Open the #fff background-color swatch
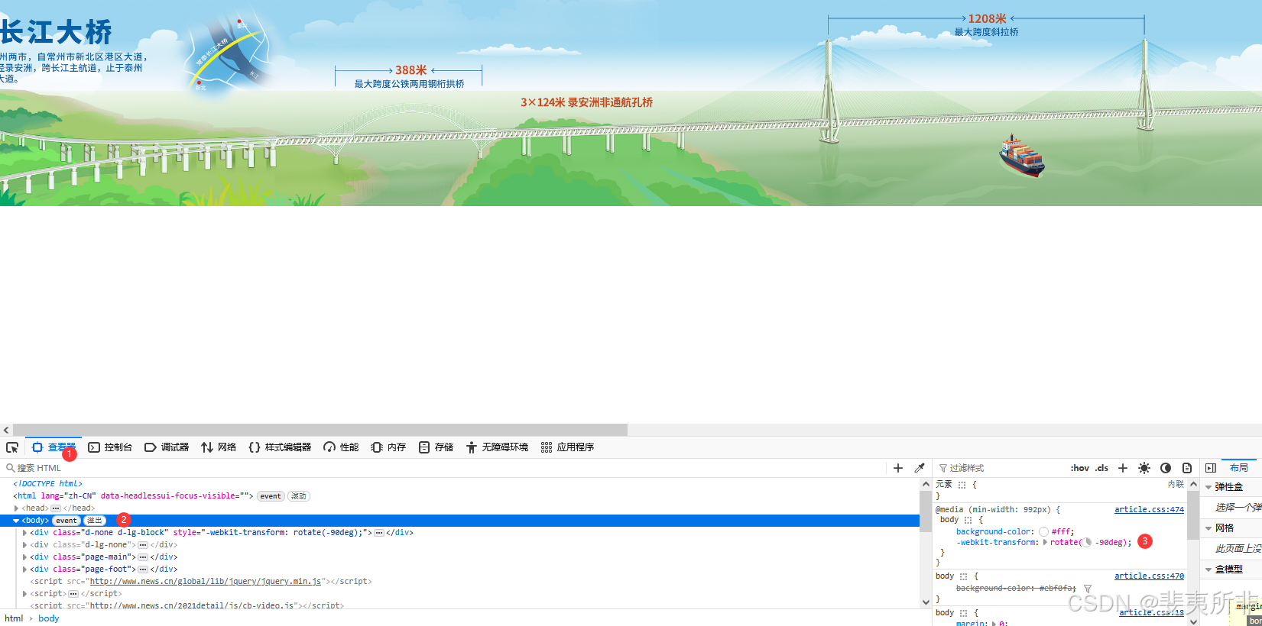The image size is (1262, 626). [x=1043, y=532]
